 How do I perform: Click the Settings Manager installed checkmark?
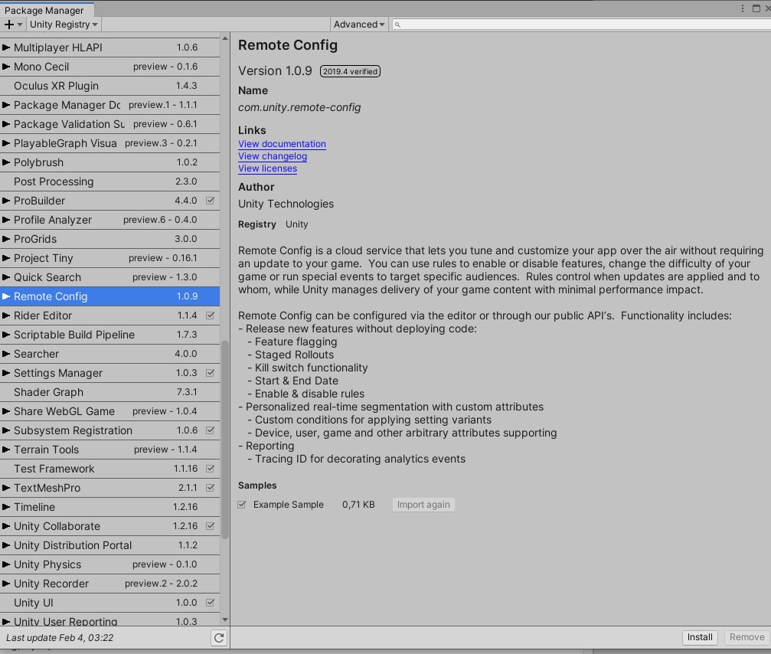(x=210, y=373)
